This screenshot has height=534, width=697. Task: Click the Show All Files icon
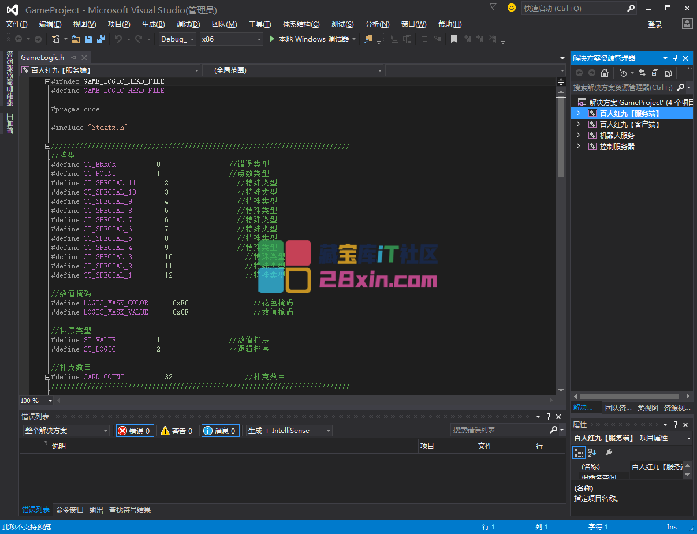668,73
